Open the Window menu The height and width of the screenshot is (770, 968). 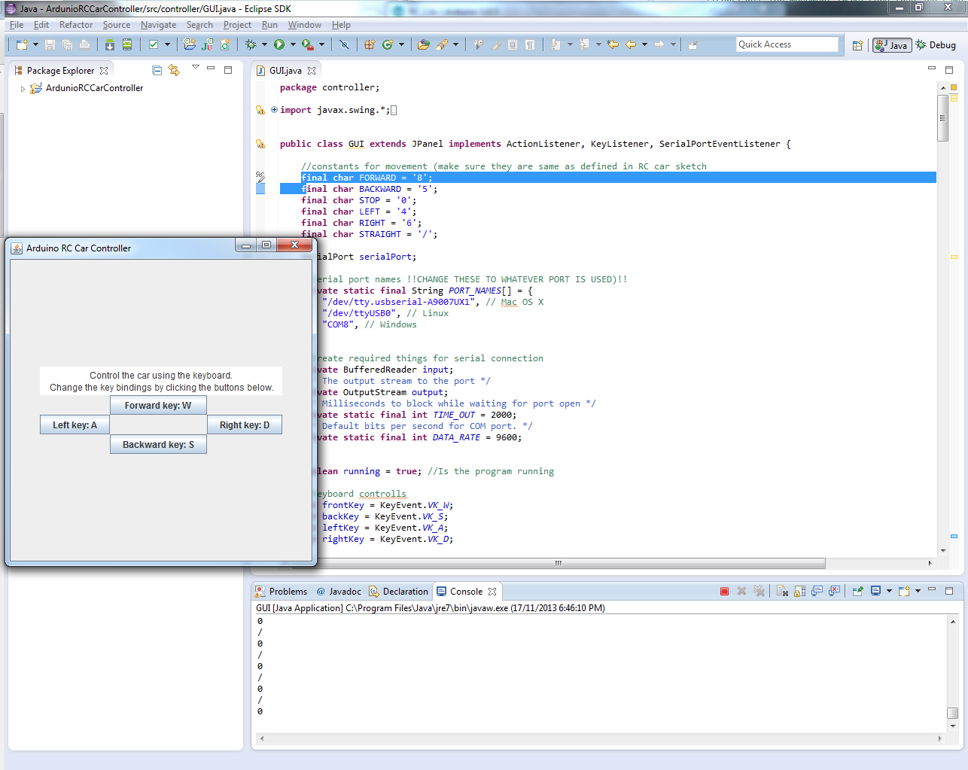(304, 25)
